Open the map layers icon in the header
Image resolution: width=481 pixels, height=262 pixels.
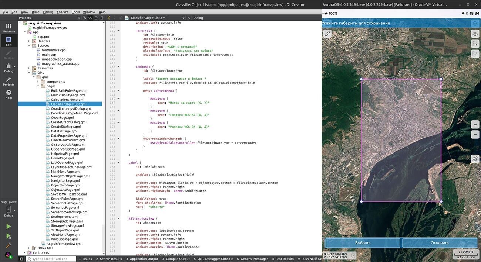[475, 23]
